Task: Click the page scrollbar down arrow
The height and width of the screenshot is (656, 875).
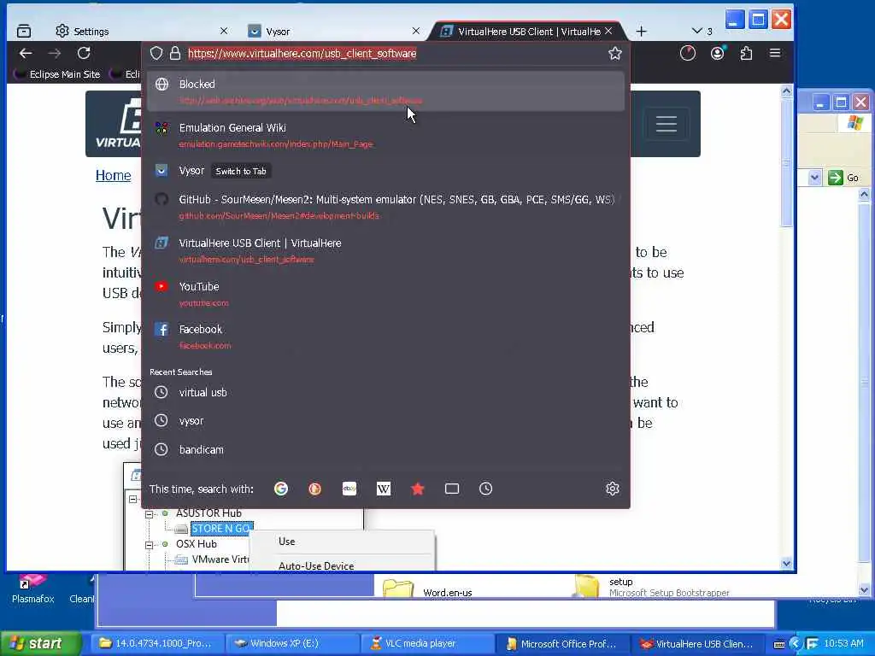Action: coord(786,564)
